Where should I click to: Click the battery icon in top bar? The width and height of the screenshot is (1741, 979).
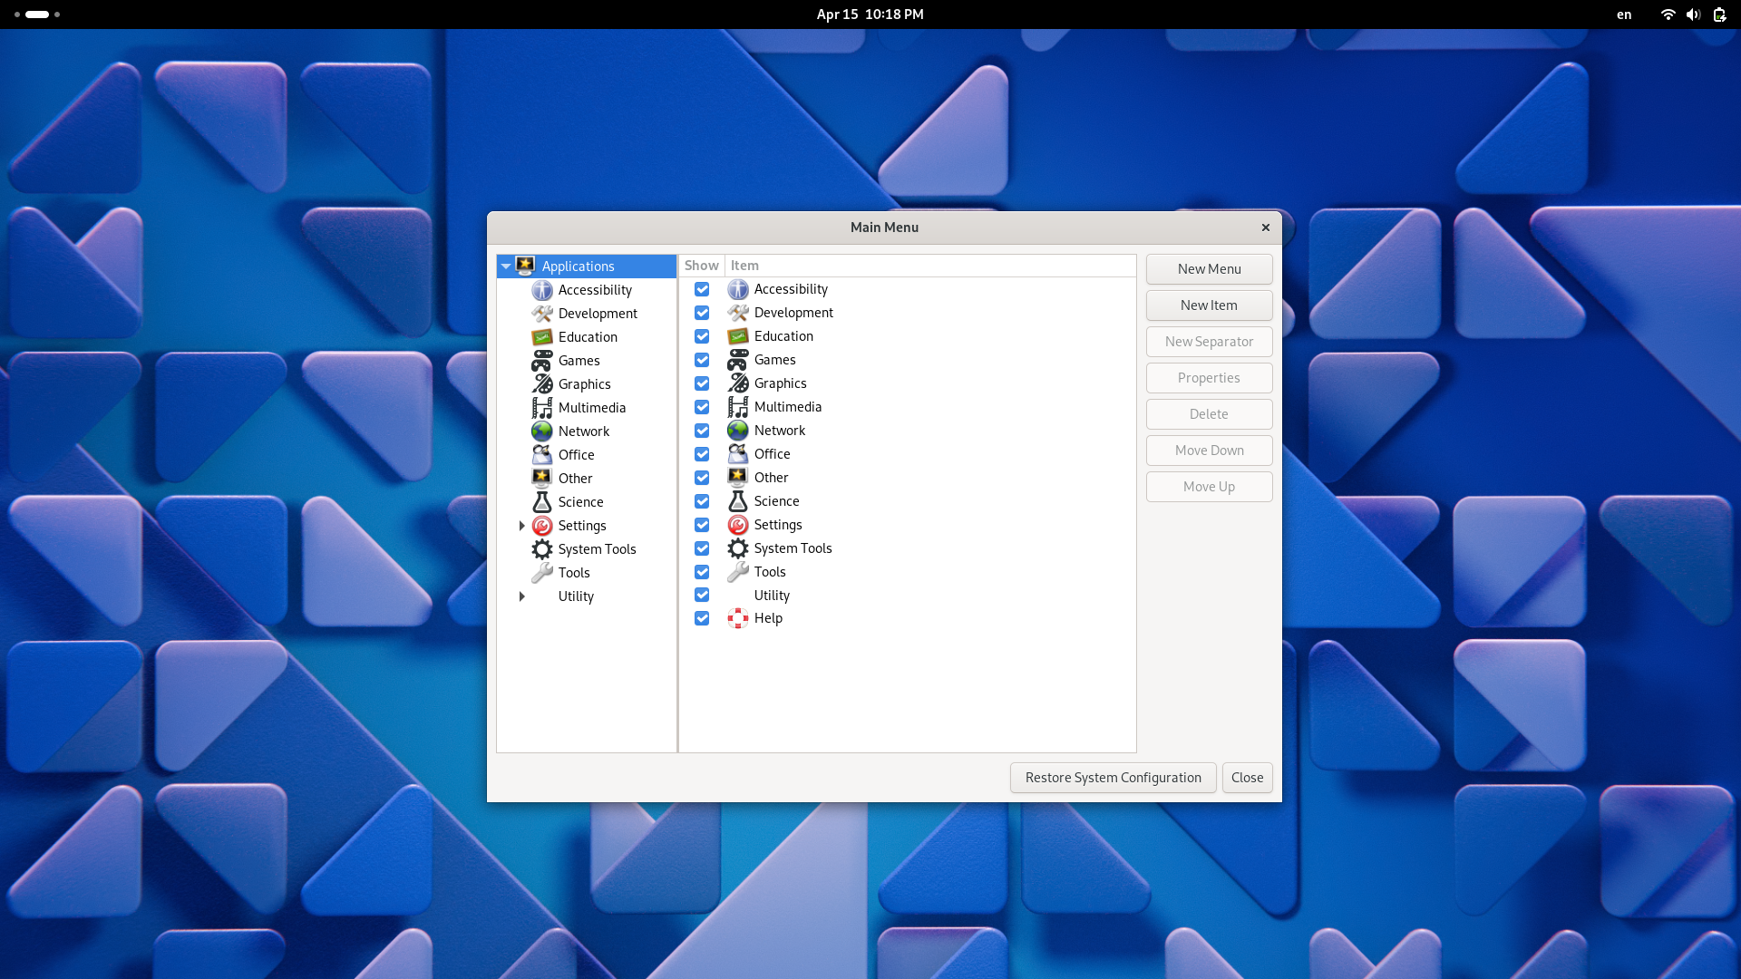[1719, 15]
